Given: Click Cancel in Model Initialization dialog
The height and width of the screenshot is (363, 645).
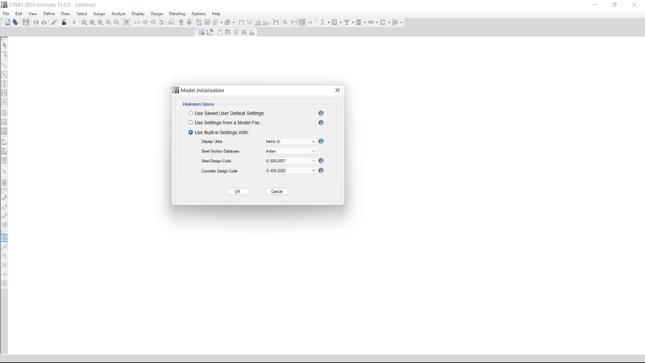Looking at the screenshot, I should coord(277,191).
